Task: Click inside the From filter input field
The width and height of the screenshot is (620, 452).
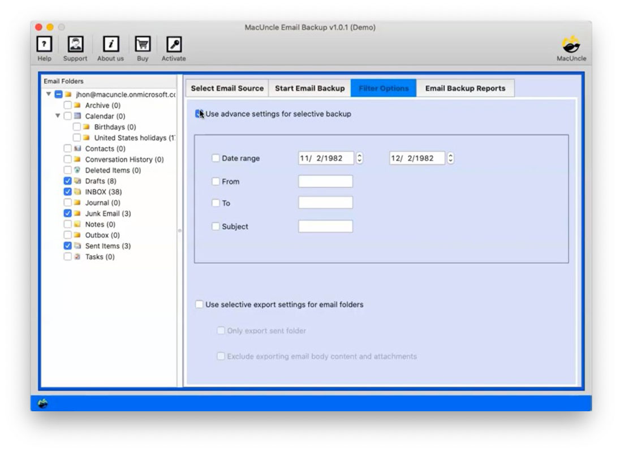Action: coord(325,181)
